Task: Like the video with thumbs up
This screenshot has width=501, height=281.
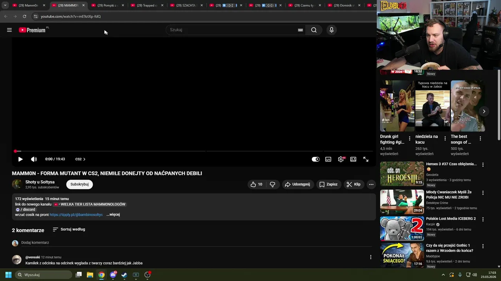Action: pyautogui.click(x=256, y=184)
